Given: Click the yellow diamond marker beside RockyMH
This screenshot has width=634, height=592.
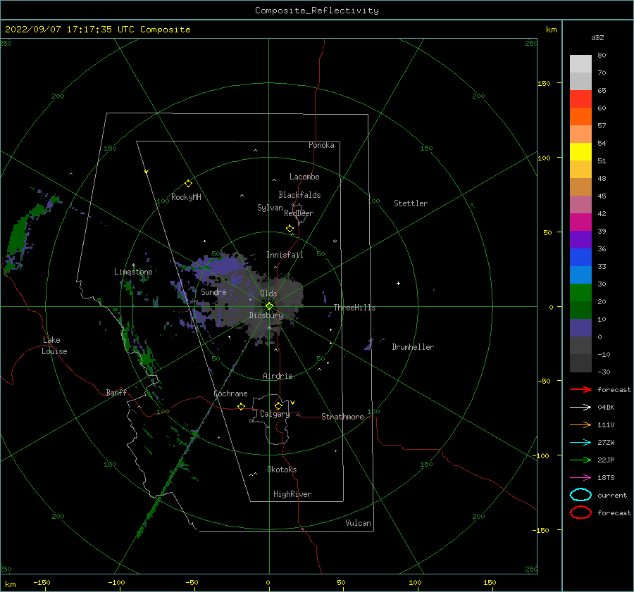Looking at the screenshot, I should (x=188, y=184).
